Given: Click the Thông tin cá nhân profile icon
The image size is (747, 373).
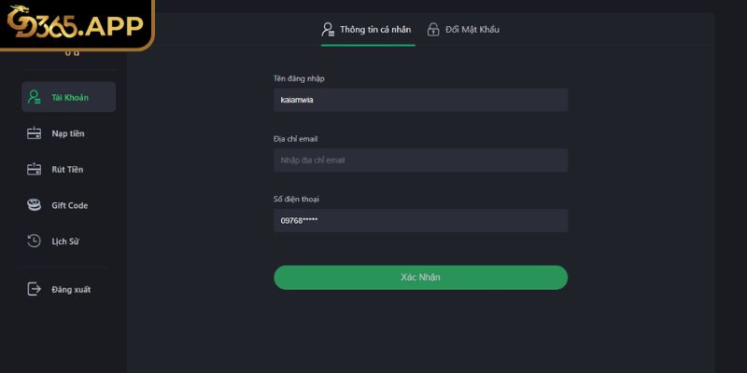Looking at the screenshot, I should tap(328, 29).
